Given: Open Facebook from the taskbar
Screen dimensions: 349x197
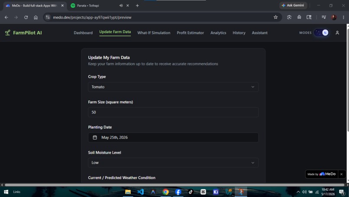Looking at the screenshot, I should 178,192.
